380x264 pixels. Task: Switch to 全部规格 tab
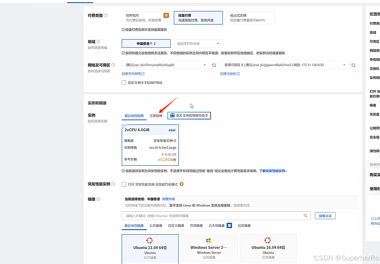click(156, 116)
